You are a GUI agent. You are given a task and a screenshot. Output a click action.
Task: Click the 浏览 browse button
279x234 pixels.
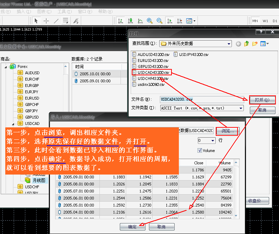pos(227,131)
